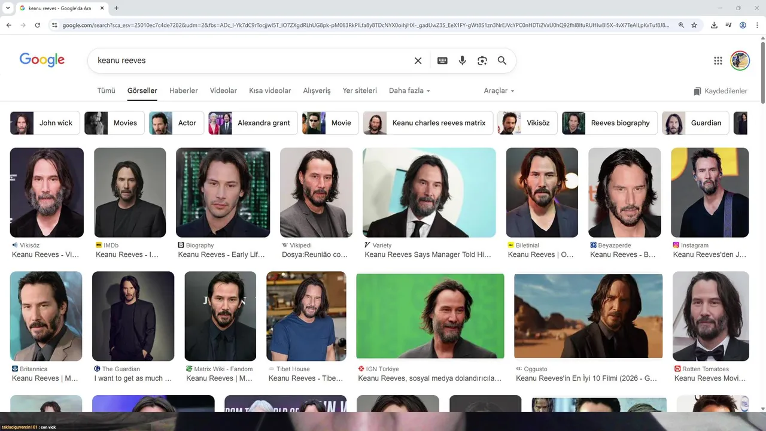The height and width of the screenshot is (431, 766).
Task: Click the Biletinial source label
Action: pyautogui.click(x=527, y=245)
